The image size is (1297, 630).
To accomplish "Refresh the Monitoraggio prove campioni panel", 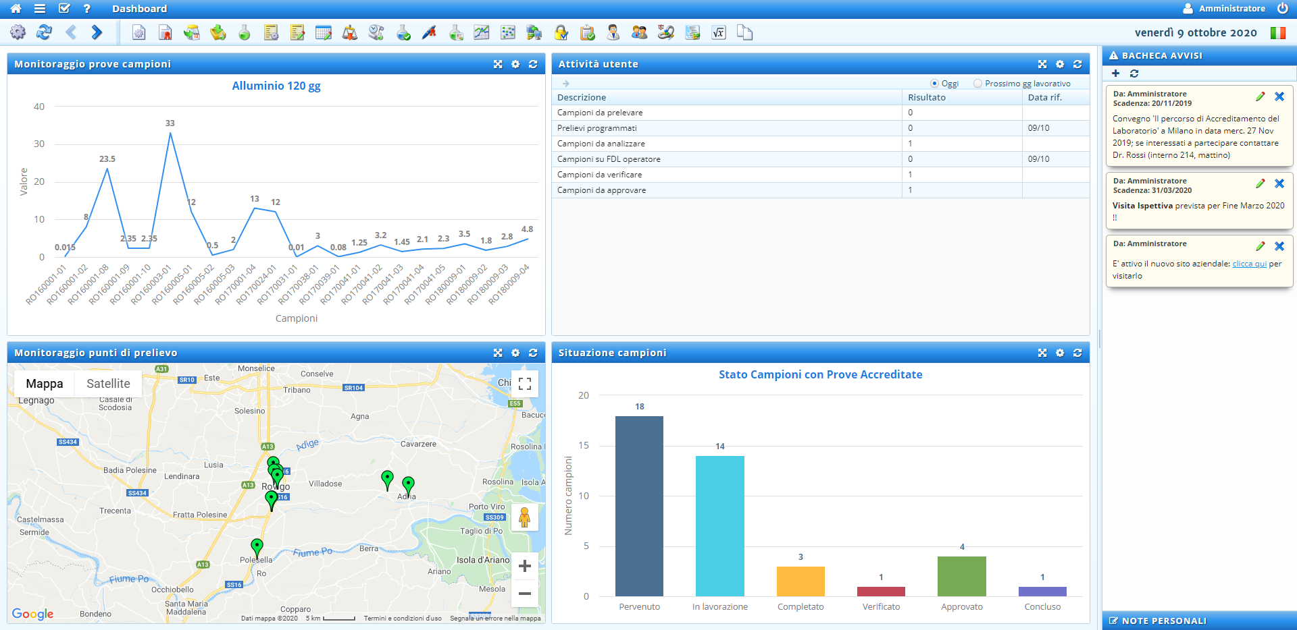I will click(533, 64).
